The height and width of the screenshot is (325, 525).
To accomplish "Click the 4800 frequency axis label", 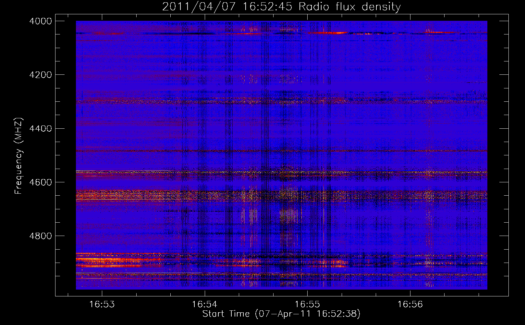I will coord(41,236).
